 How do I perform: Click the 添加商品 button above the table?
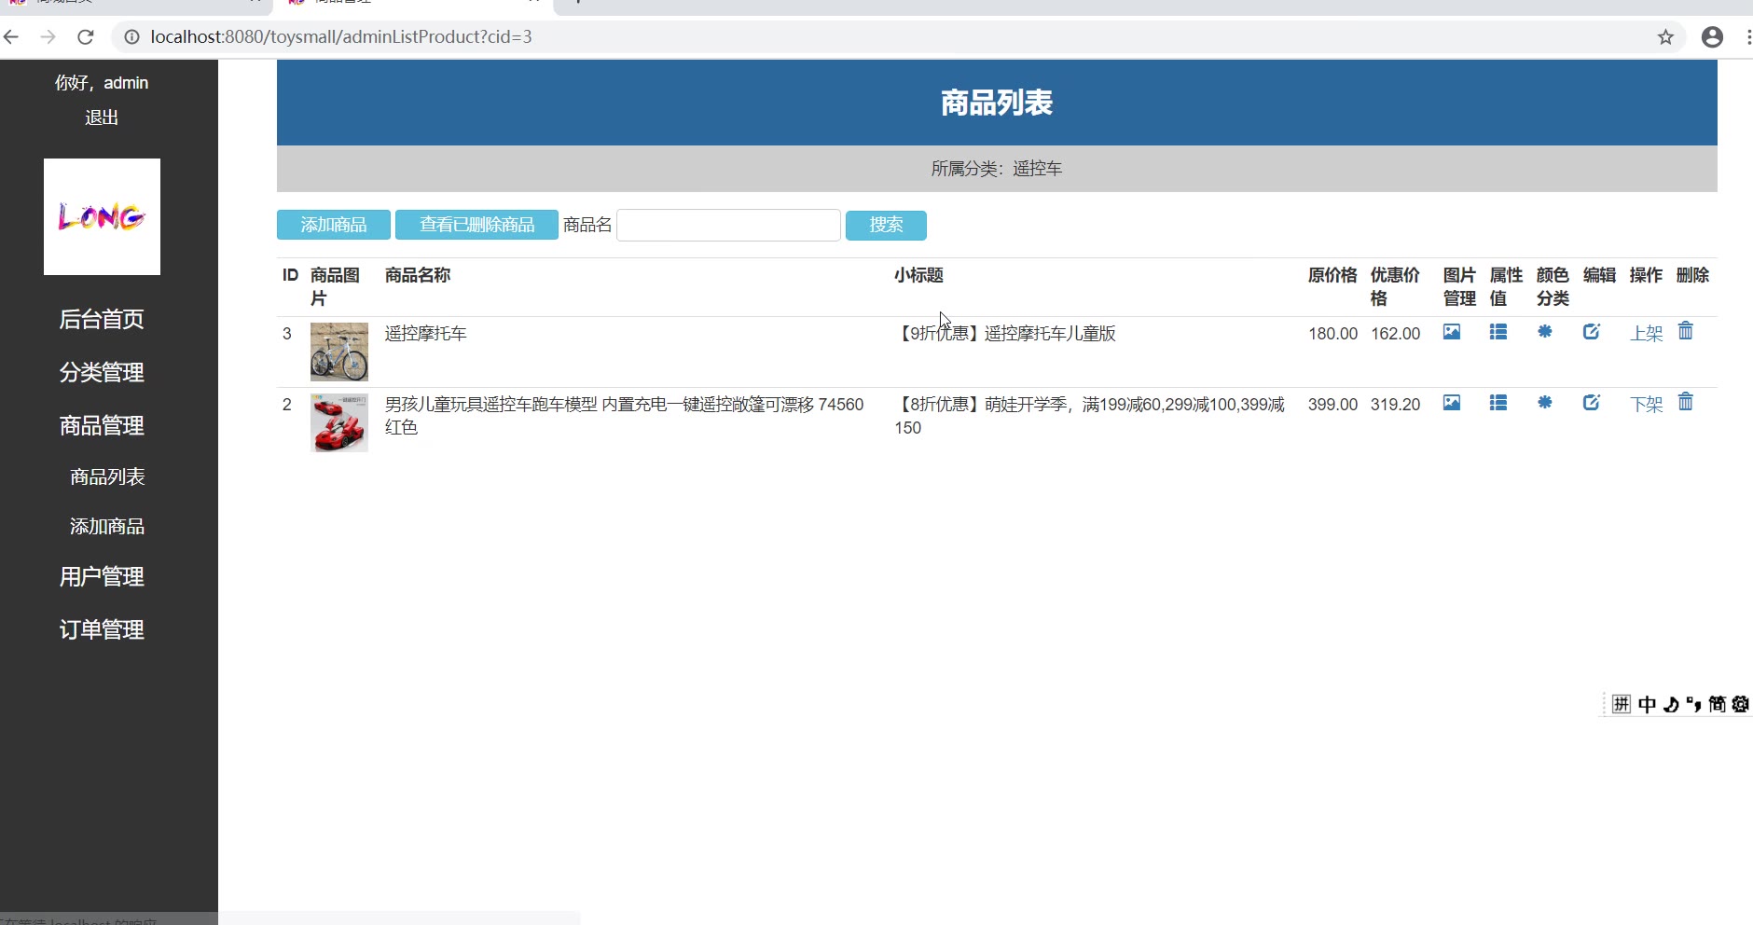334,225
